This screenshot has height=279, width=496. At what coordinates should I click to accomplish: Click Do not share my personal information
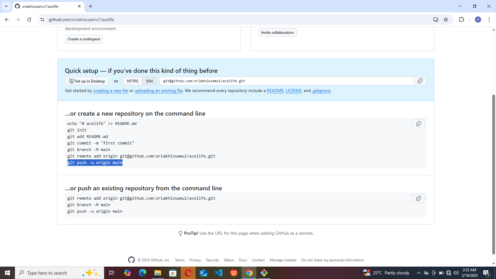click(333, 260)
